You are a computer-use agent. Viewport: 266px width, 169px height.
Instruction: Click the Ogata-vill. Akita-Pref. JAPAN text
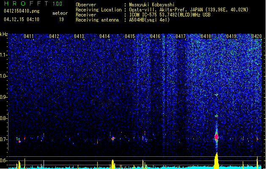point(166,10)
